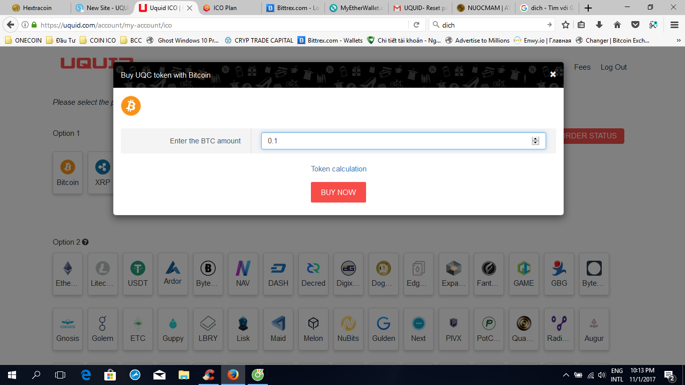The width and height of the screenshot is (685, 385).
Task: Open the Token calculation link
Action: pyautogui.click(x=338, y=169)
